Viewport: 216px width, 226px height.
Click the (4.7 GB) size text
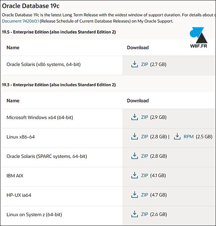pyautogui.click(x=158, y=195)
